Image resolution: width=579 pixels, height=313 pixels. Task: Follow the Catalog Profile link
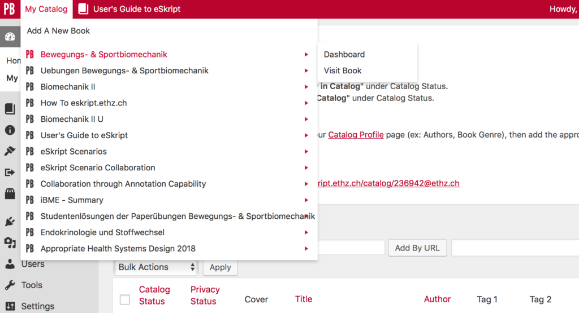click(x=356, y=135)
